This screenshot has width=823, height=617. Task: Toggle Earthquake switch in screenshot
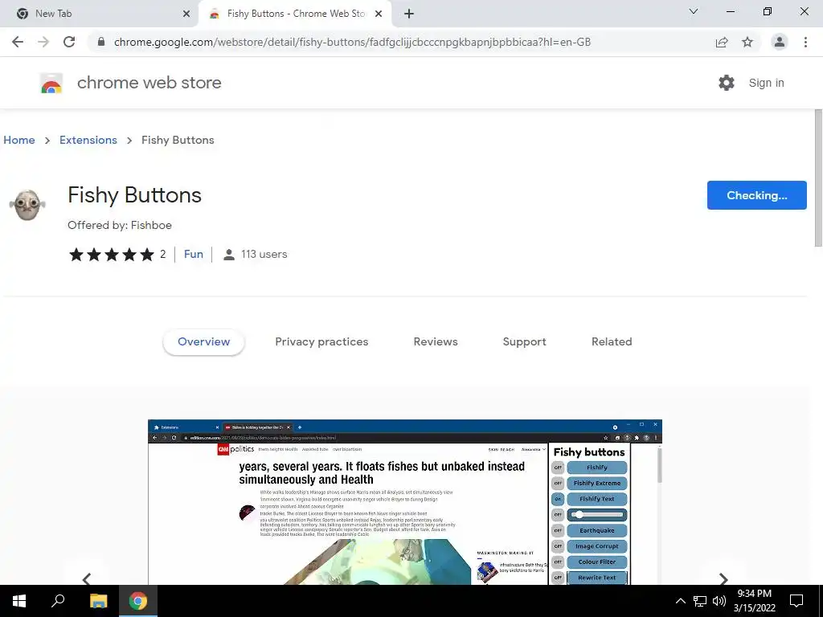[x=558, y=530]
